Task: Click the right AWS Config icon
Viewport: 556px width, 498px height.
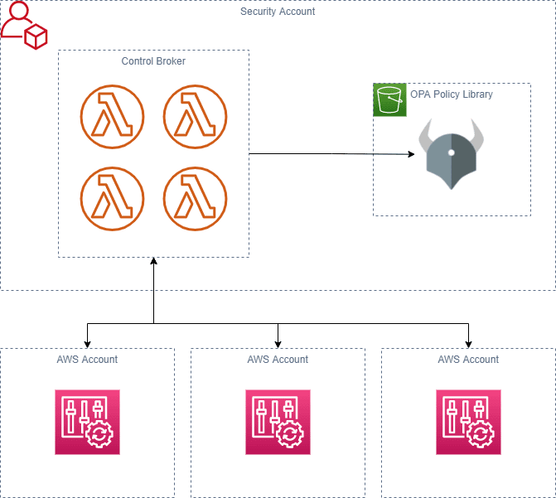Action: pos(468,422)
